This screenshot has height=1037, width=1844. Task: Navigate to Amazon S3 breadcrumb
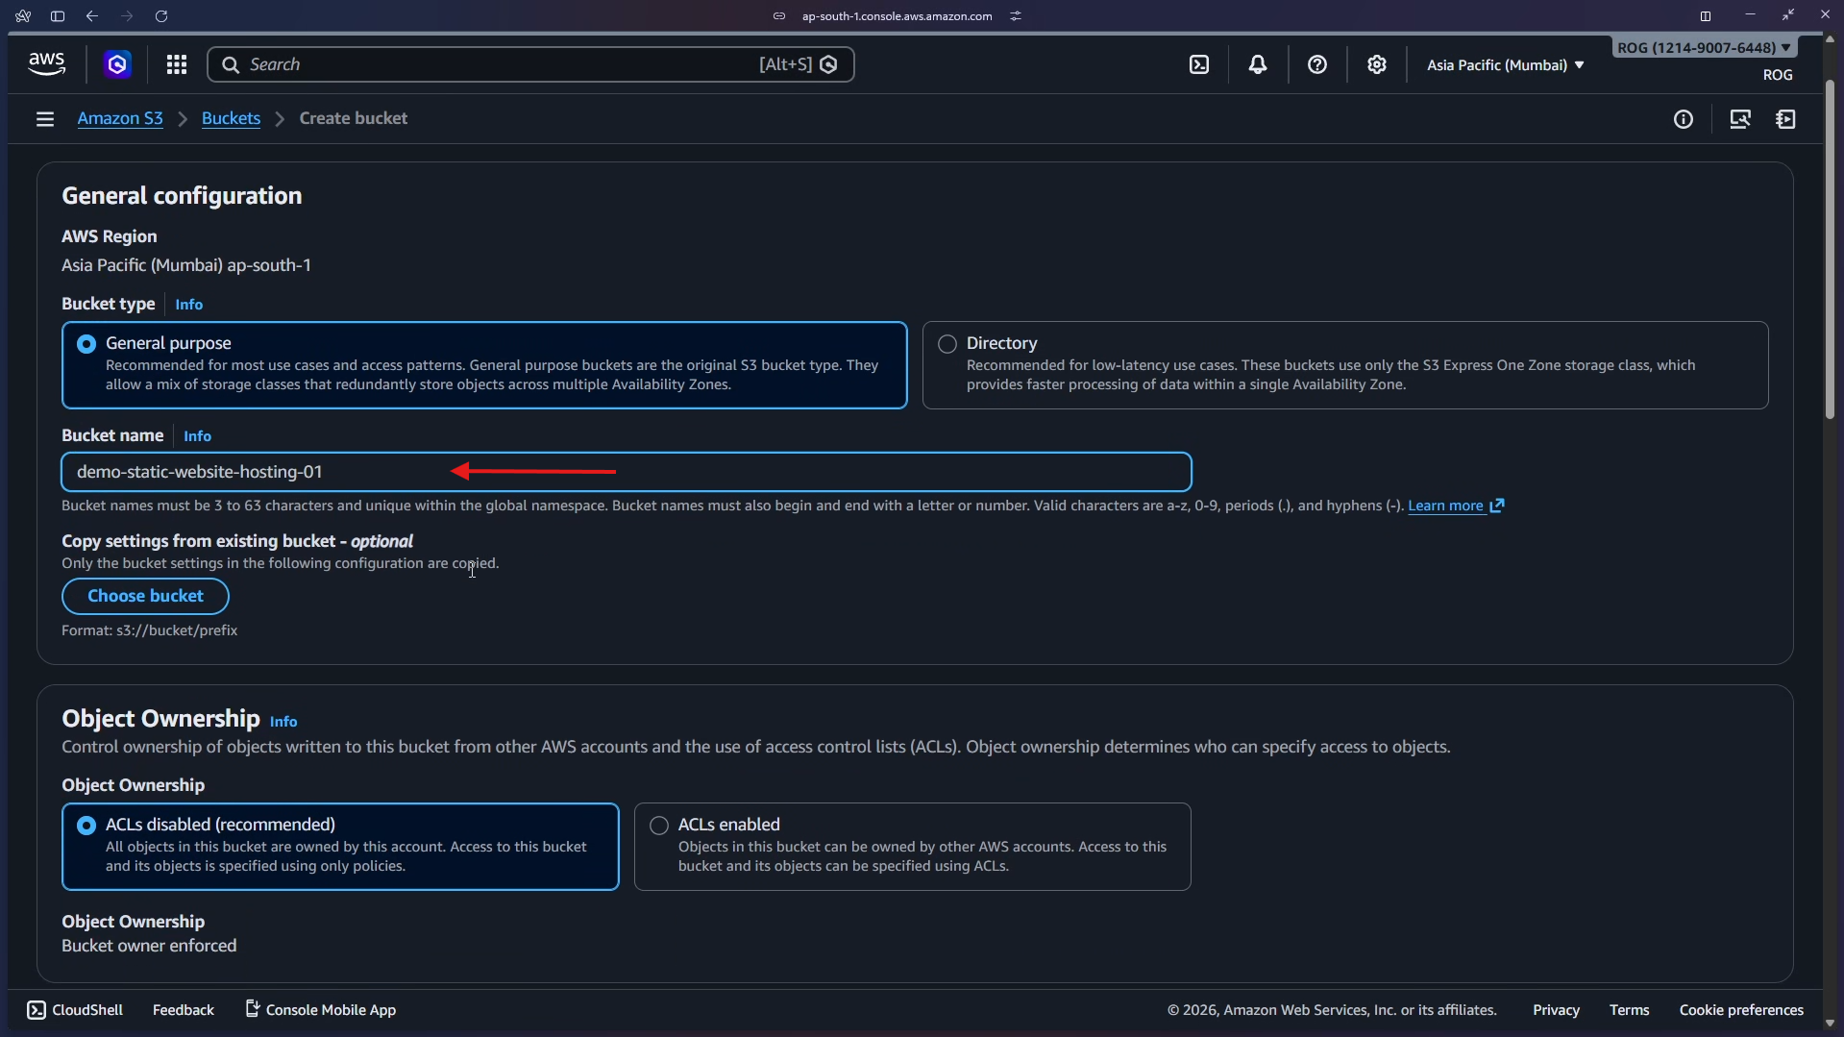pyautogui.click(x=120, y=118)
